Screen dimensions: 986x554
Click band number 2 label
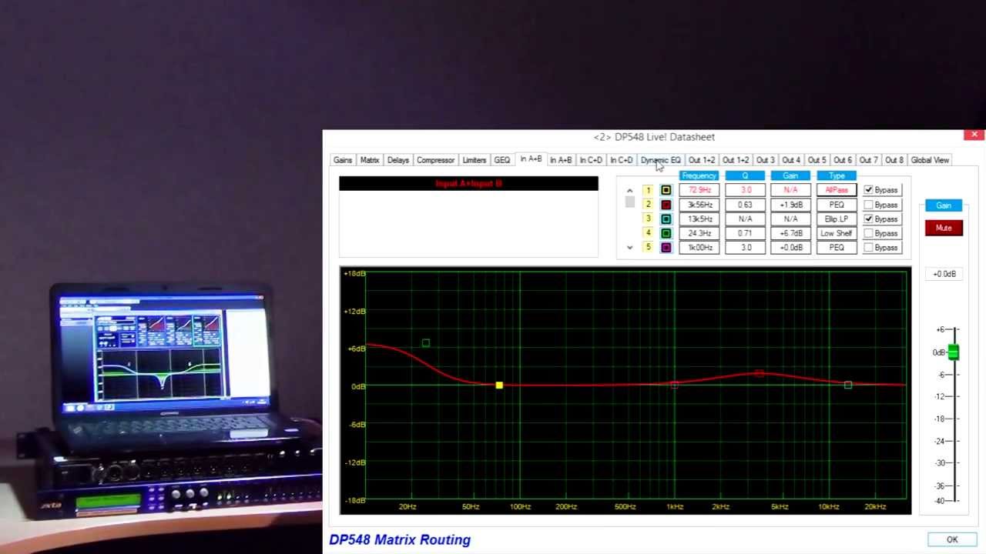pos(648,205)
